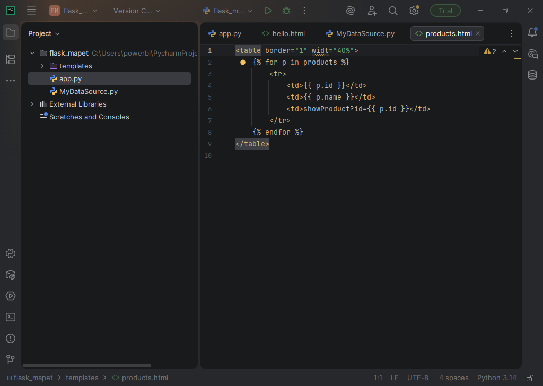This screenshot has height=386, width=543.
Task: Click the warnings indicator showing 2
Action: pyautogui.click(x=491, y=51)
